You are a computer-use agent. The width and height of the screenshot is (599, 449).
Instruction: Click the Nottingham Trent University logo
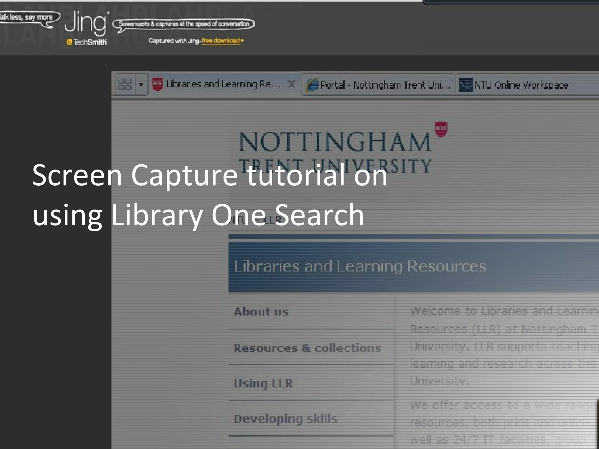pos(335,152)
